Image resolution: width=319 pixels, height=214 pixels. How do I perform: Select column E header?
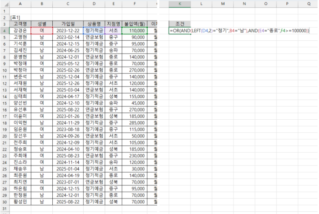coord(113,4)
